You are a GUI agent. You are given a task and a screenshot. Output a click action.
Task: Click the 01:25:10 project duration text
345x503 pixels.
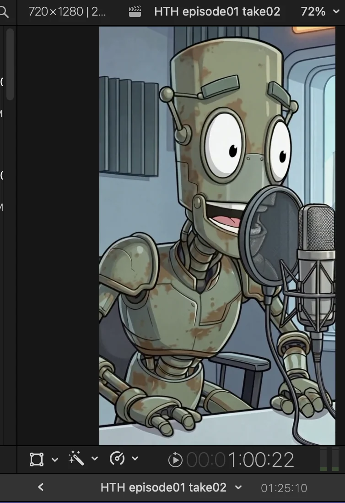coord(284,488)
